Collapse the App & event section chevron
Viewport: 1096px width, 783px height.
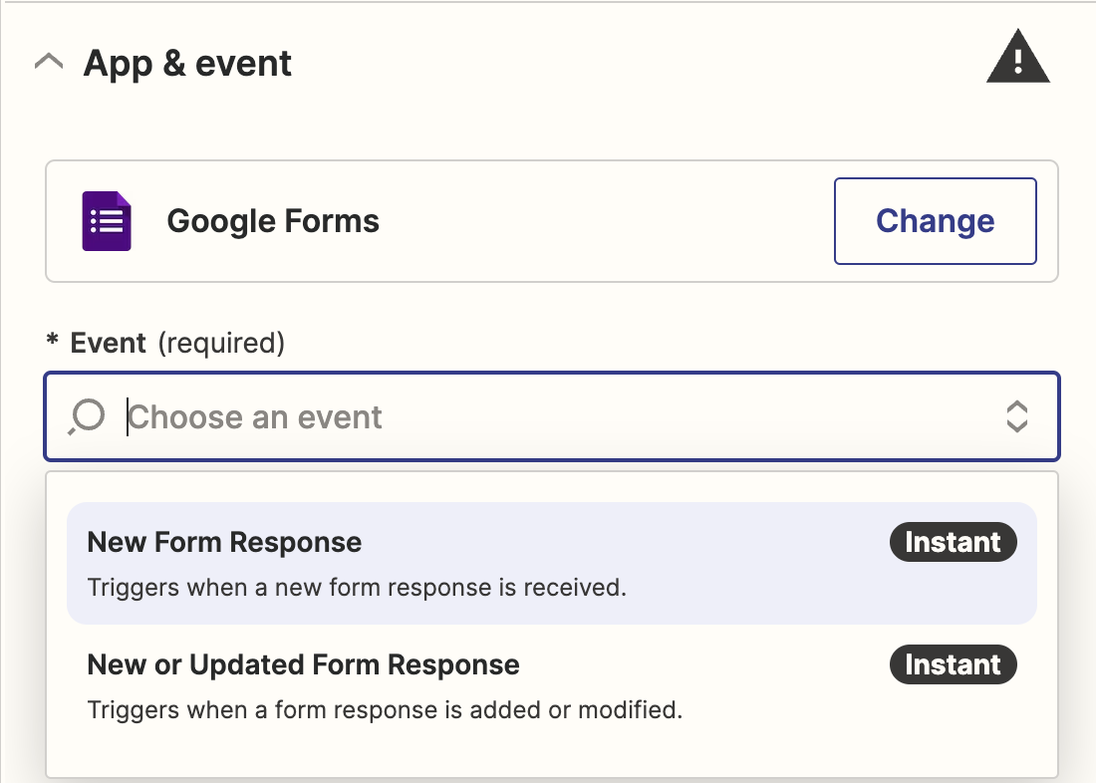[49, 63]
